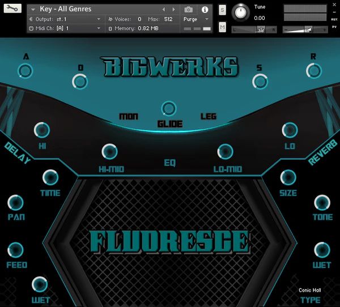Screen dimensions: 340x307
Task: Expand the instrument name dropdown arrow
Action: [33, 10]
